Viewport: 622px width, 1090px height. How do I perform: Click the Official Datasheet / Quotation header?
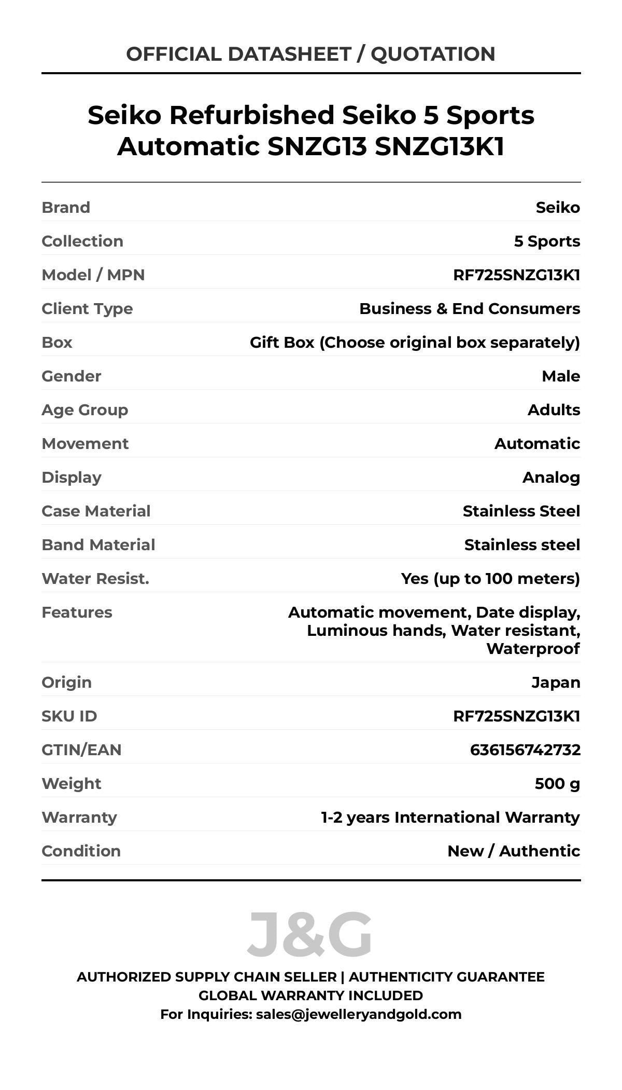310,54
